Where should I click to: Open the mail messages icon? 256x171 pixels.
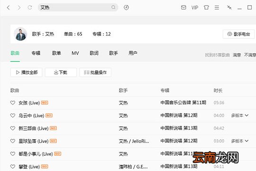pyautogui.click(x=183, y=8)
